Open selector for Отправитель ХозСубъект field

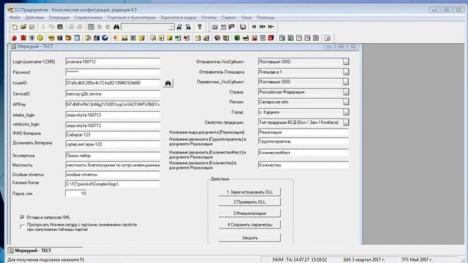346,61
